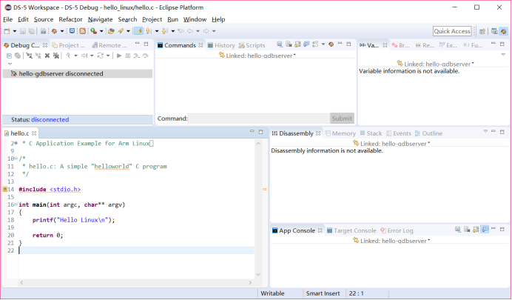
Task: Open the Navigate menu
Action: [x=100, y=19]
